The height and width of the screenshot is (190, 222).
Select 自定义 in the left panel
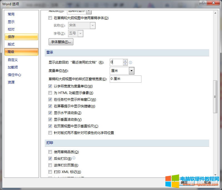point(13,60)
